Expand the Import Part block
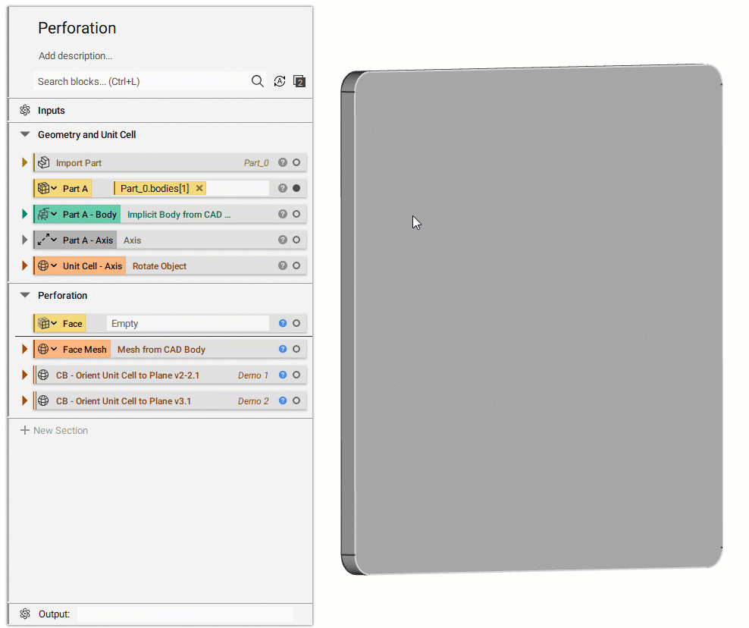Viewport: 749px width, 628px height. [x=24, y=162]
